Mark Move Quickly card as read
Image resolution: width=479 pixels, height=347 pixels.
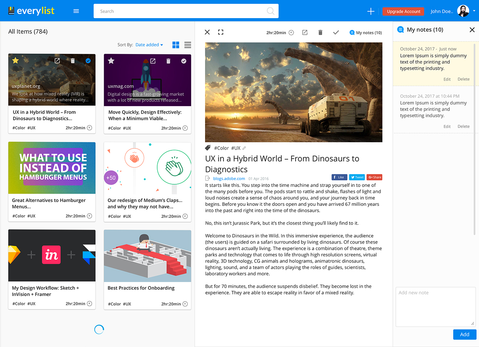184,61
